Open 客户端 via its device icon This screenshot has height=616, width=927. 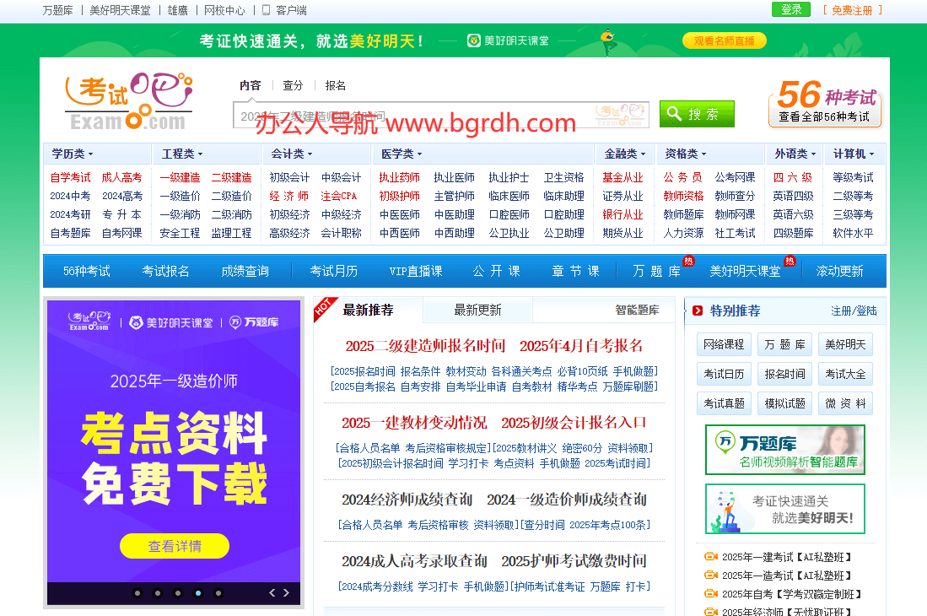266,10
